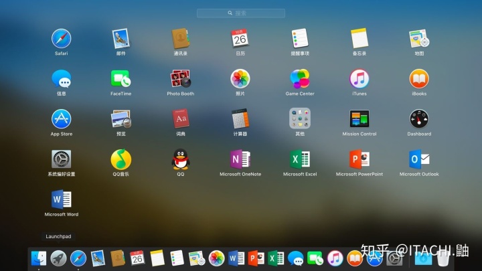Open the Dashboard app
Viewport: 482px width, 271px height.
pos(419,119)
